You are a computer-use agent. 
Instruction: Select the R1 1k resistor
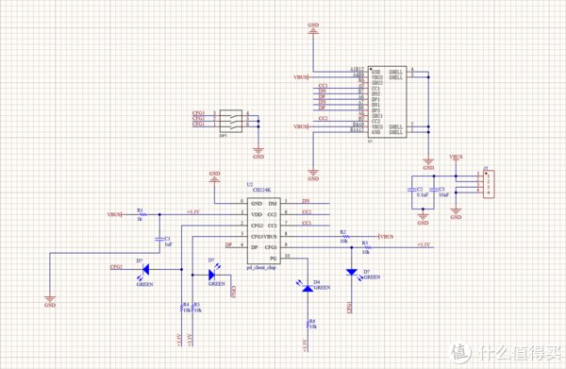click(141, 214)
